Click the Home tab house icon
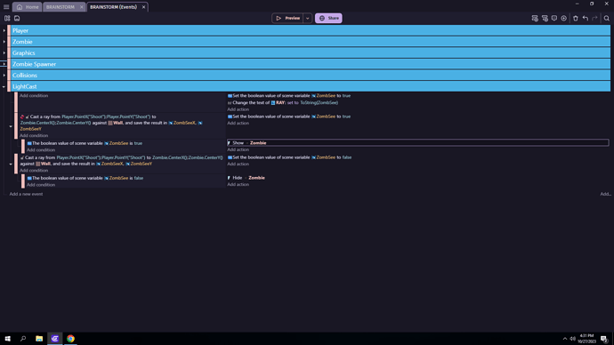Screen dimensions: 614x345 tap(20, 7)
